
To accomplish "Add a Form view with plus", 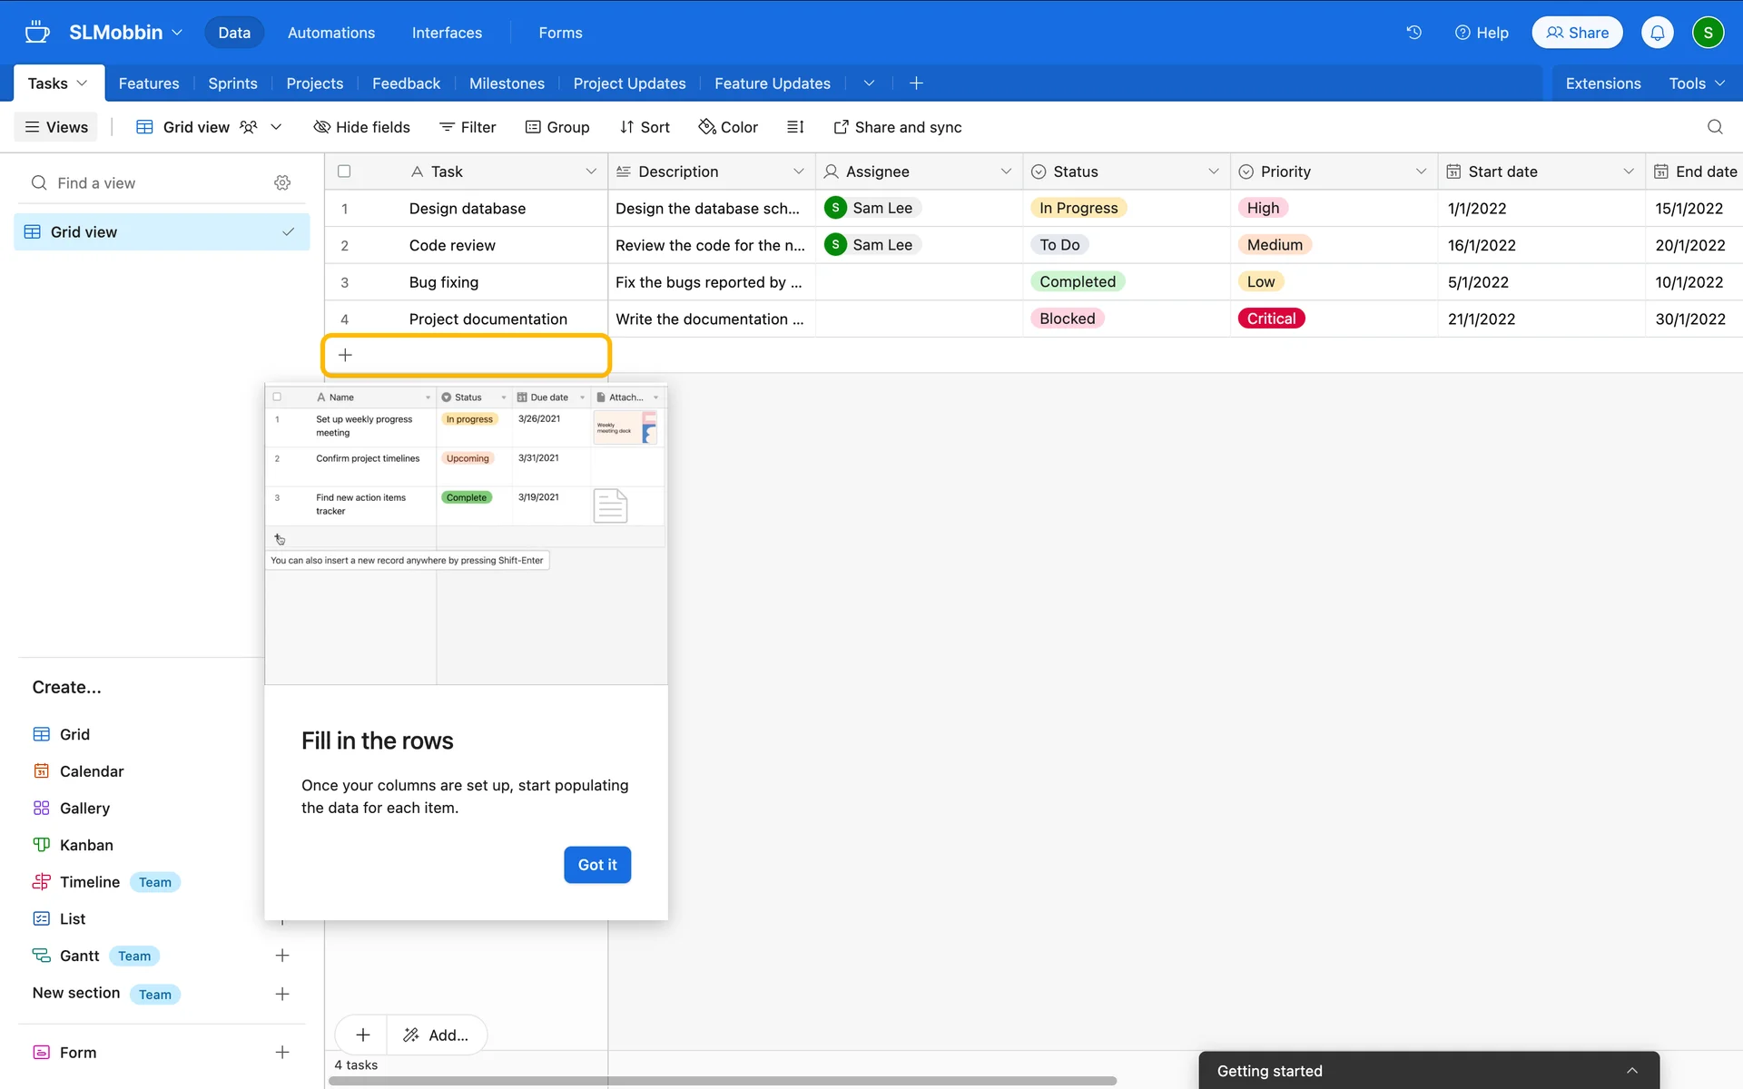I will (x=282, y=1053).
